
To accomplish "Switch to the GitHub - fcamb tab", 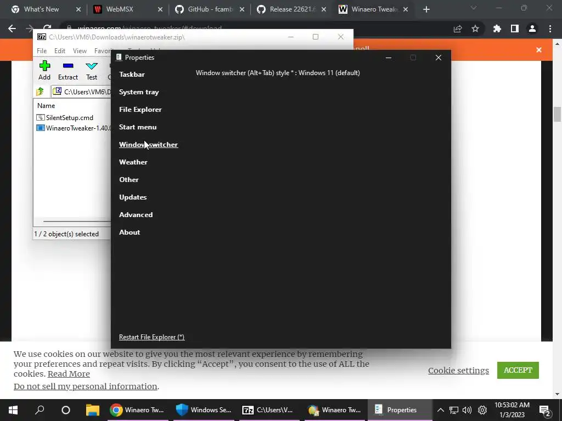I will pos(210,9).
